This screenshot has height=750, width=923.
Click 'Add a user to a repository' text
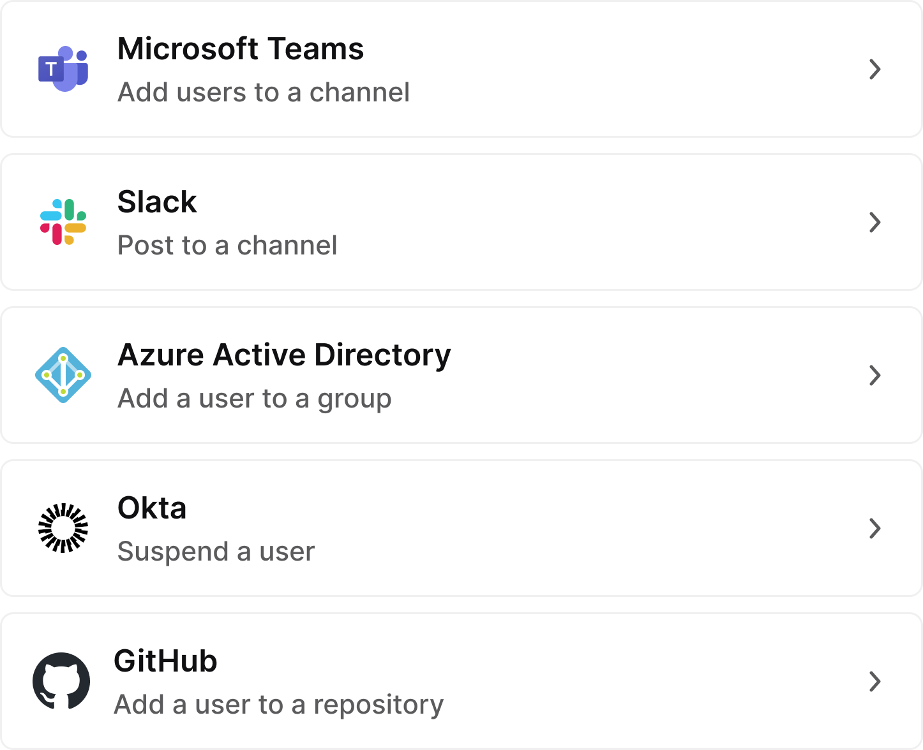(x=279, y=704)
